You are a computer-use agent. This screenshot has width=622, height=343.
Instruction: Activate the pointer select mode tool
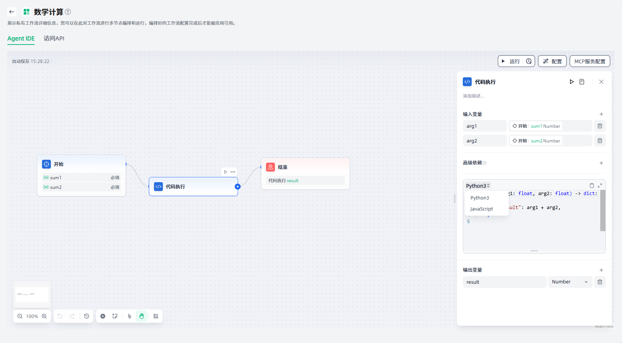(129, 316)
